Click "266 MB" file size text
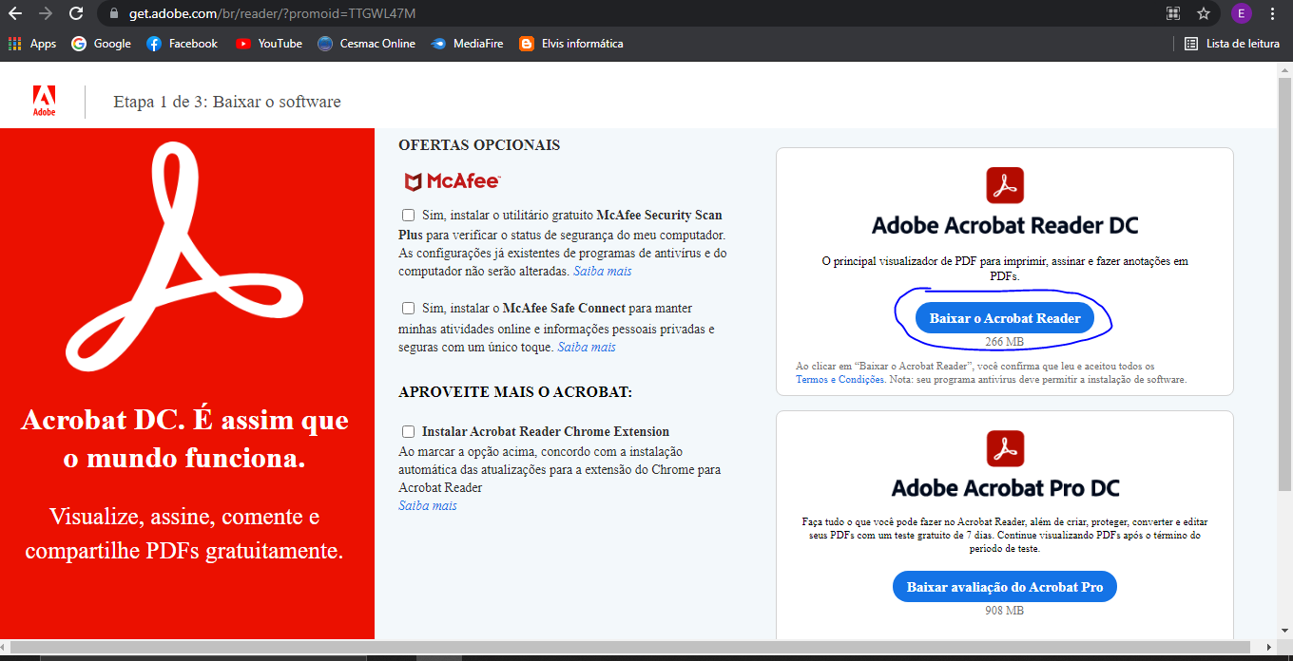The width and height of the screenshot is (1293, 661). 1005,342
